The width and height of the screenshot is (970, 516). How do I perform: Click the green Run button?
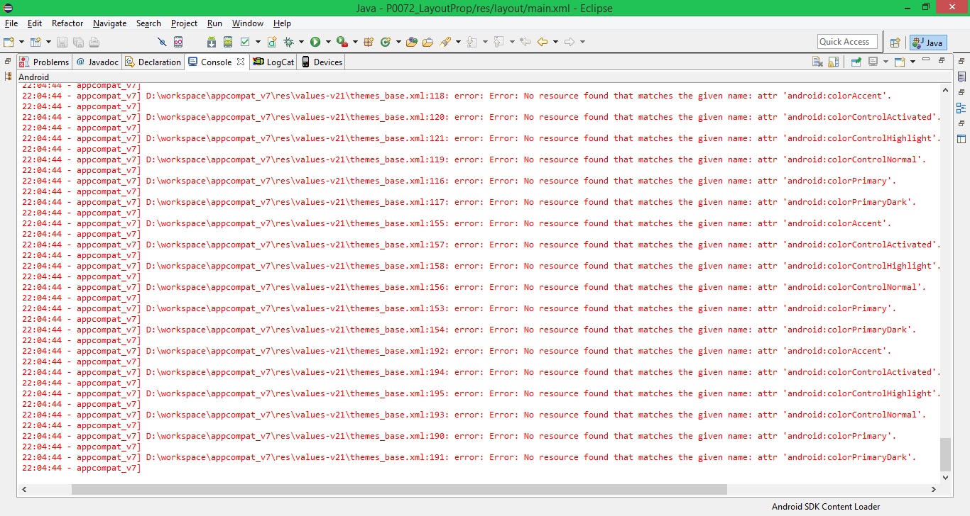315,42
